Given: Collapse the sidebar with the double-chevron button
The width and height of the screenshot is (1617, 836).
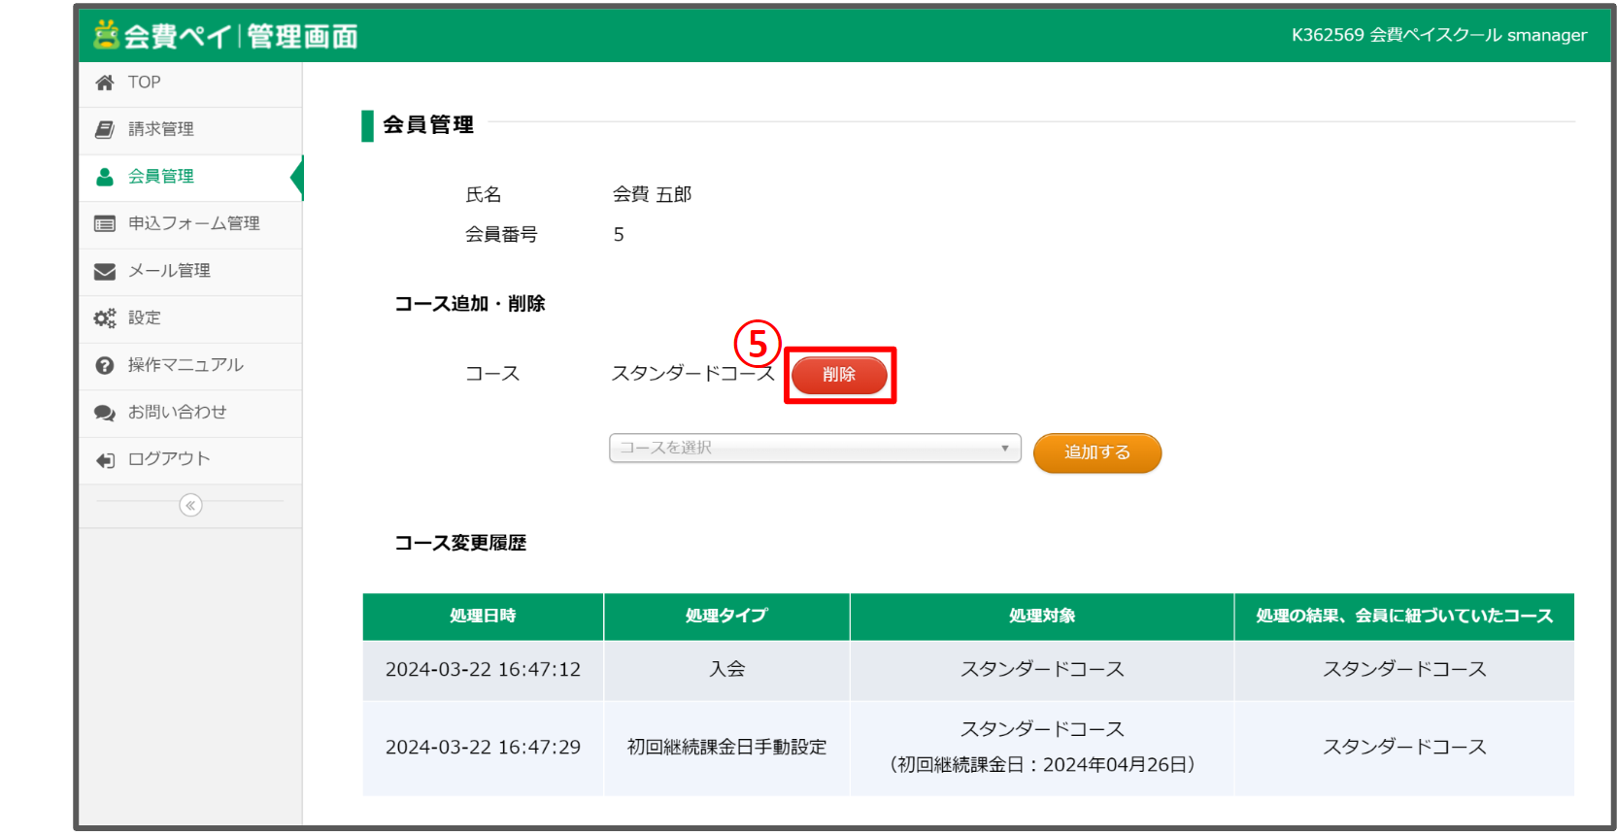Looking at the screenshot, I should (x=190, y=505).
